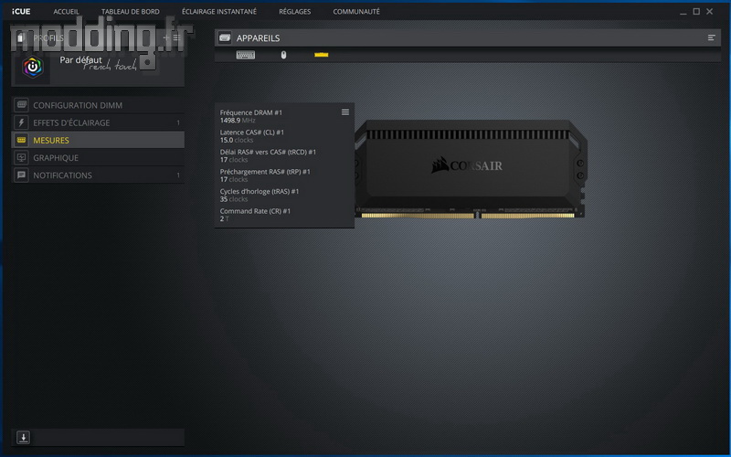Image resolution: width=731 pixels, height=457 pixels.
Task: Open the measurements panel hamburger menu
Action: [x=345, y=112]
